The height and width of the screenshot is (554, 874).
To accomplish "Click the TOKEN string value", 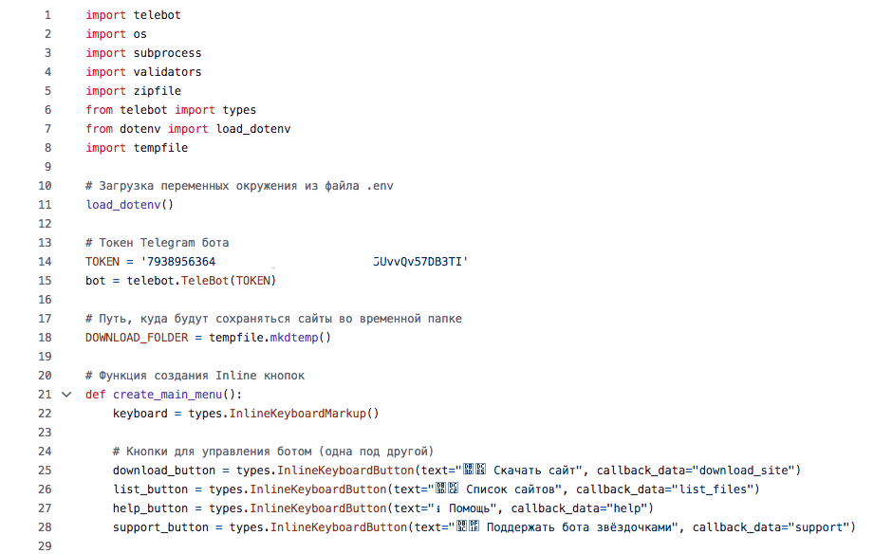I will [304, 262].
